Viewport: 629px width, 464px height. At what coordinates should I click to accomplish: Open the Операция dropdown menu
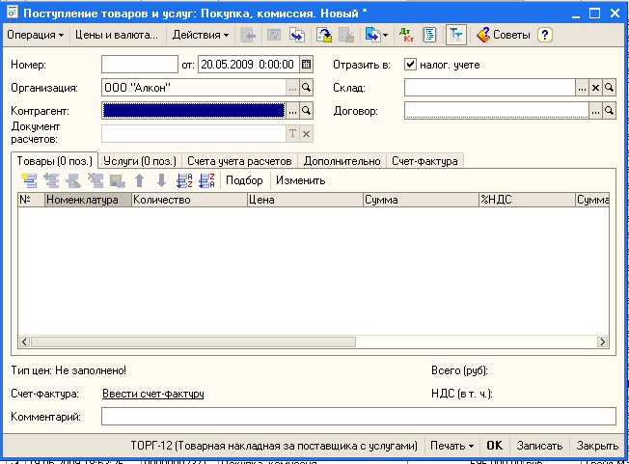click(36, 35)
